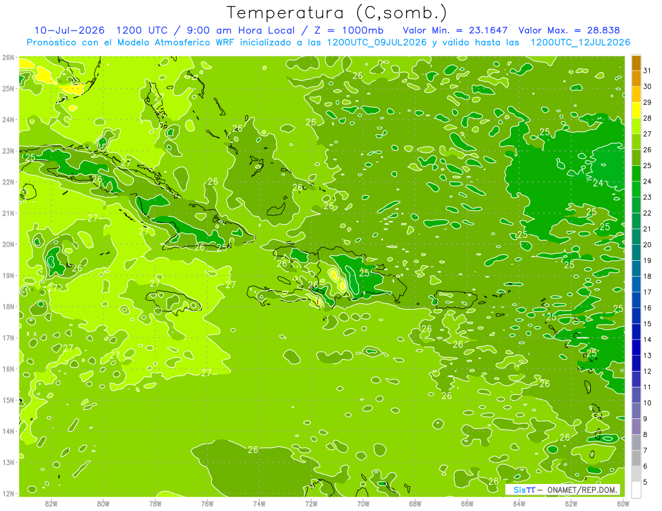This screenshot has width=662, height=511.
Task: Click the 68W longitude axis label
Action: [415, 503]
